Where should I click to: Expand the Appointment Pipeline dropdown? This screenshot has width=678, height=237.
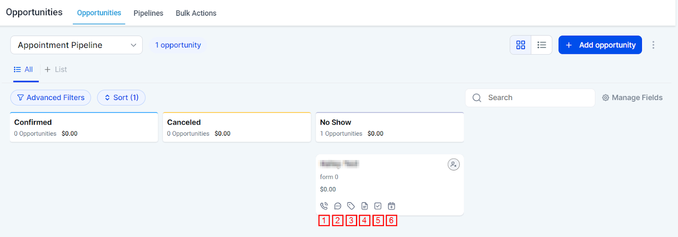pos(77,45)
